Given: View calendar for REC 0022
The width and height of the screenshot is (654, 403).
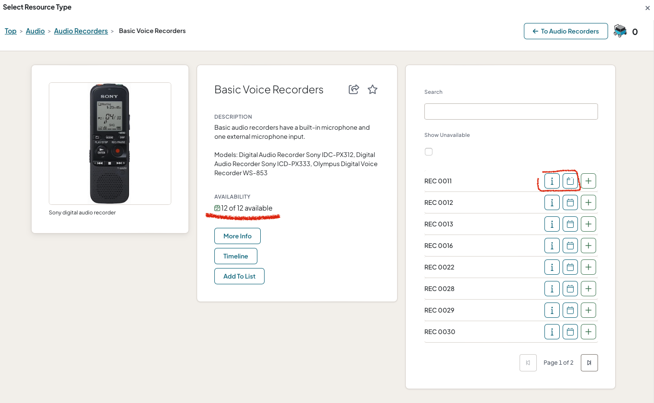Looking at the screenshot, I should click(x=570, y=267).
